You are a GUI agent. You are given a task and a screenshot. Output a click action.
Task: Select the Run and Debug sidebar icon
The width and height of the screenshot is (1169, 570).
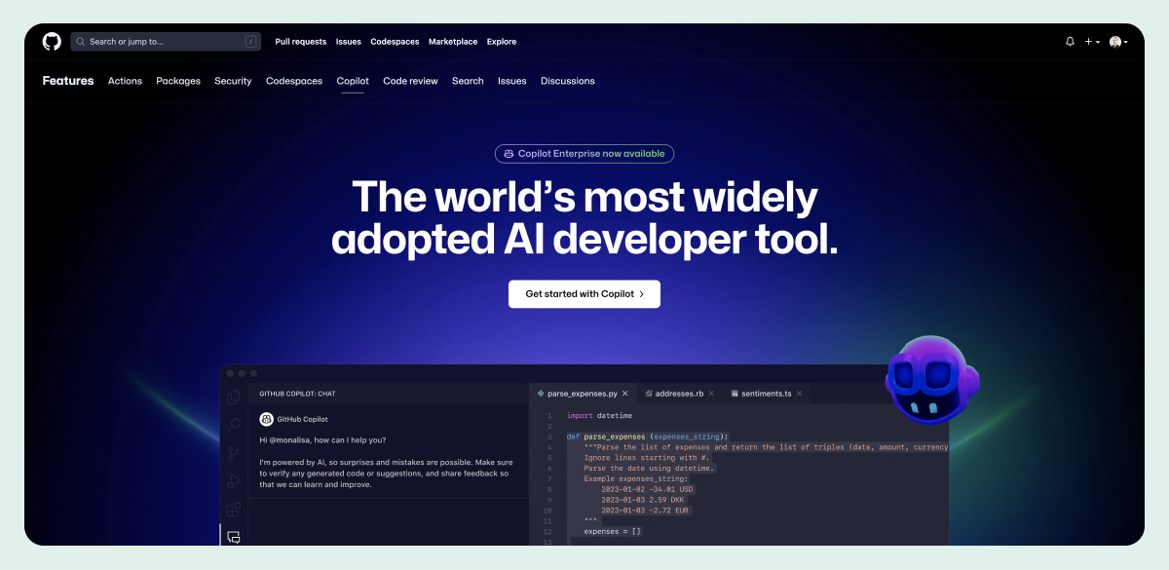[234, 481]
